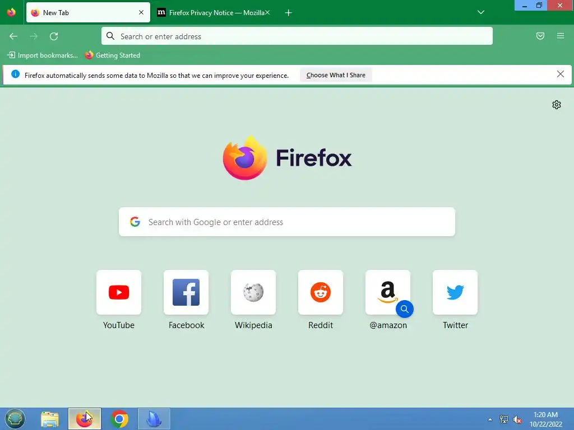This screenshot has height=430, width=574.
Task: Click the muted volume tray icon
Action: [517, 419]
